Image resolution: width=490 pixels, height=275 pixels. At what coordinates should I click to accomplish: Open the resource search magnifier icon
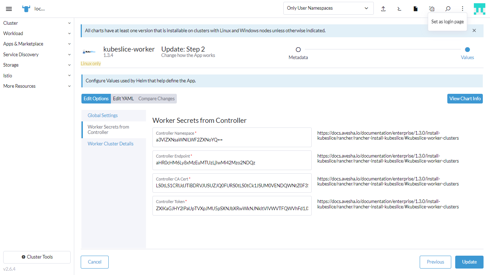pyautogui.click(x=448, y=9)
